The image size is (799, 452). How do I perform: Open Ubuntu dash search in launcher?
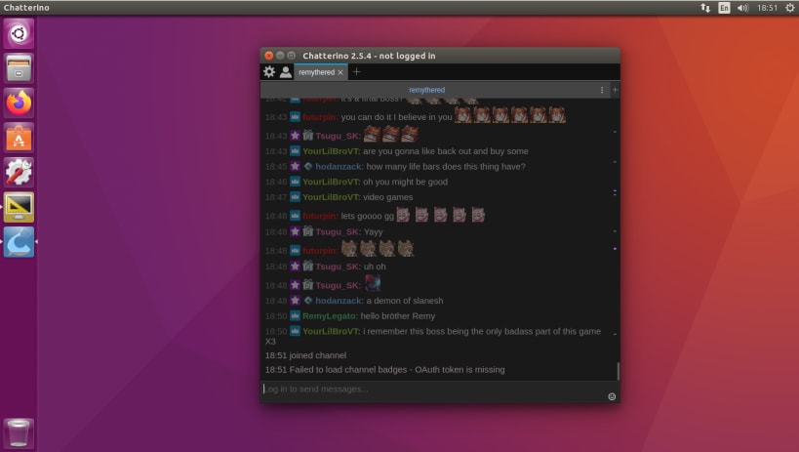19,33
